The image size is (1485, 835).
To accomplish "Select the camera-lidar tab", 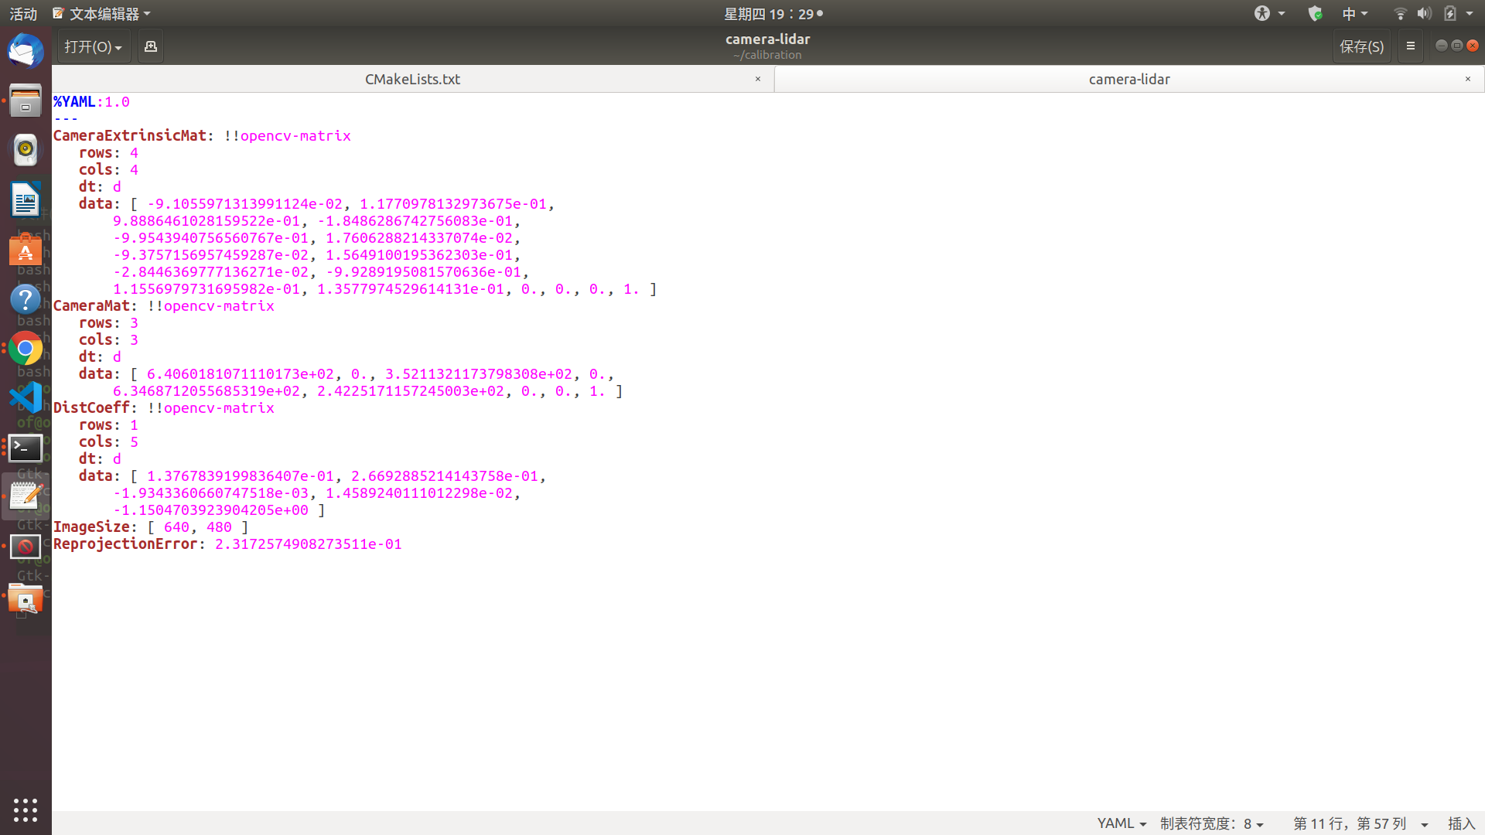I will [x=1129, y=79].
